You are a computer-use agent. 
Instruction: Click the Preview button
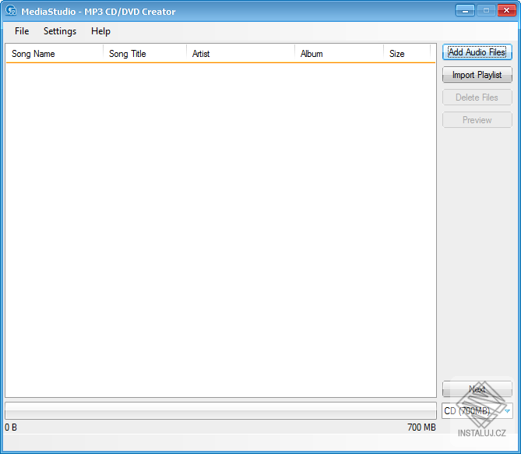pyautogui.click(x=477, y=120)
